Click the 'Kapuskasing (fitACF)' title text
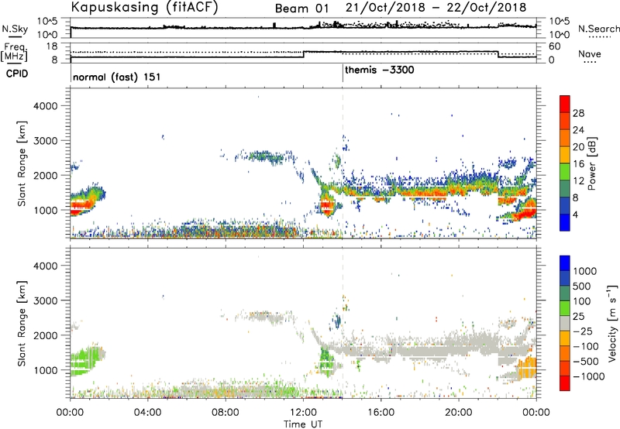Image resolution: width=620 pixels, height=429 pixels. click(144, 7)
